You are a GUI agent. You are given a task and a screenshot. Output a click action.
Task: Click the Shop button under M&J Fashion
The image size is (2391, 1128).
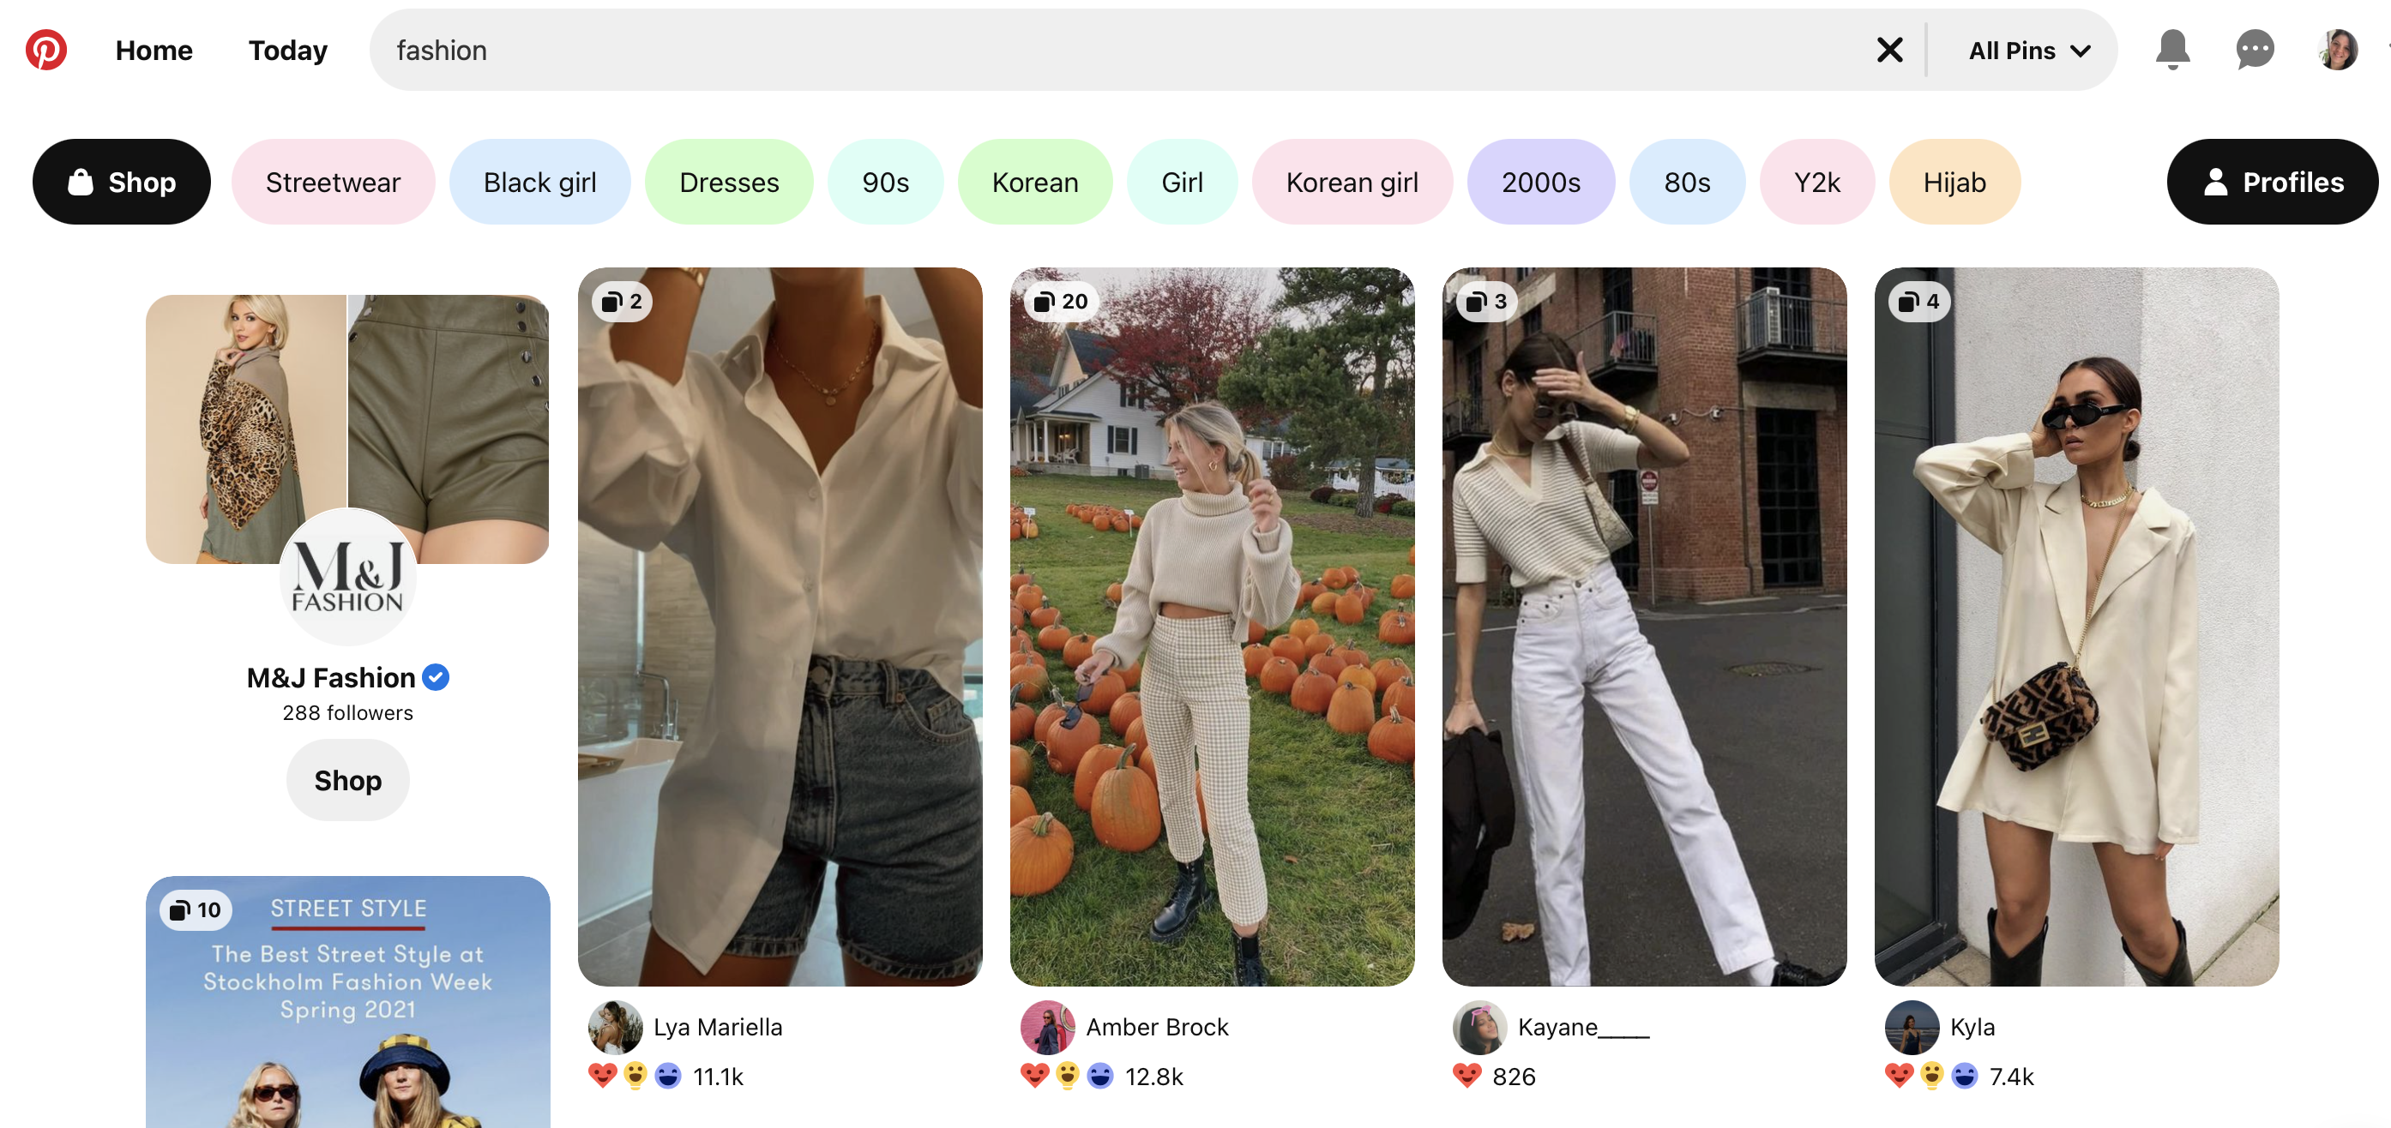(347, 780)
